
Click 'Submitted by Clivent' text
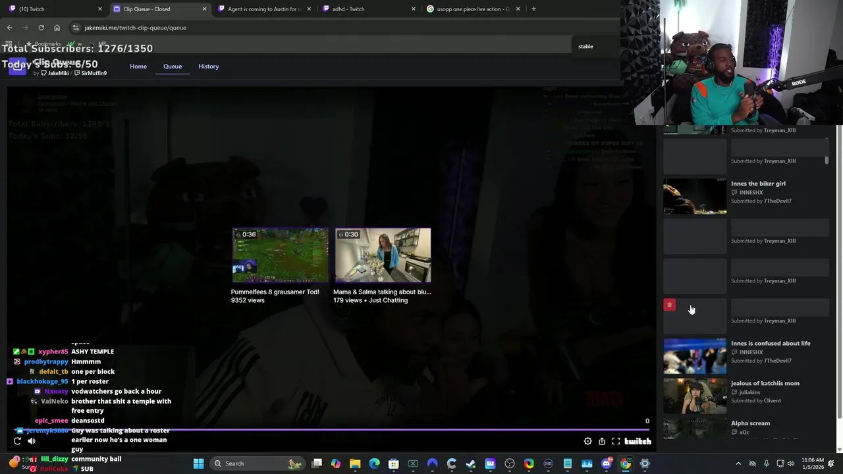click(756, 400)
